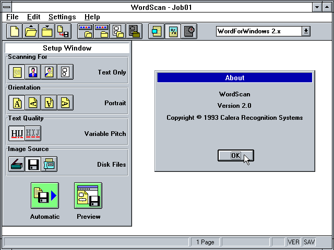
Task: Click the 1 Page status bar field
Action: pyautogui.click(x=205, y=242)
